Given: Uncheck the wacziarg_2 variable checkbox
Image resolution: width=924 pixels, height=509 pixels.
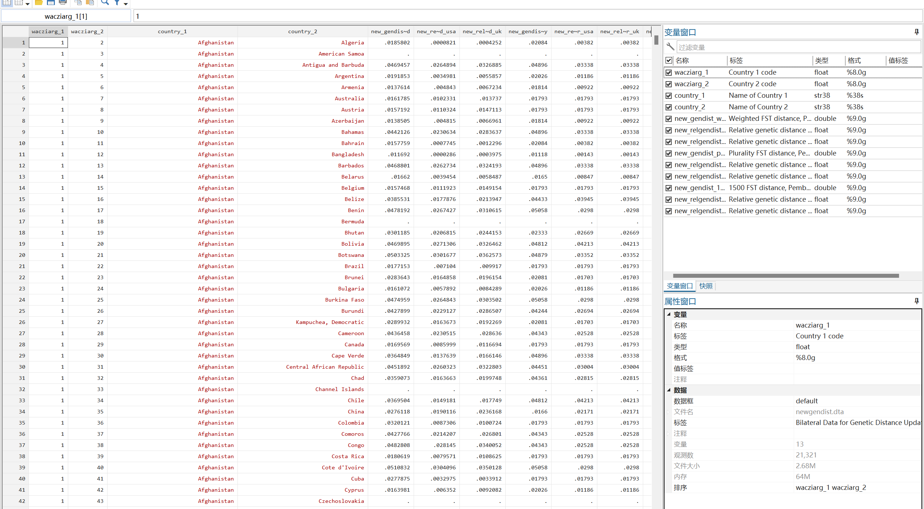Looking at the screenshot, I should pyautogui.click(x=668, y=84).
